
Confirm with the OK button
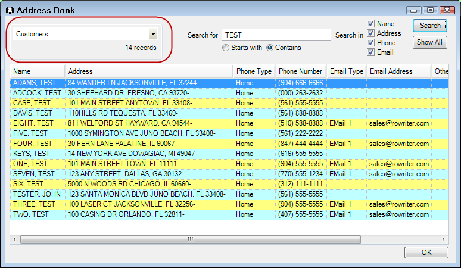426,253
